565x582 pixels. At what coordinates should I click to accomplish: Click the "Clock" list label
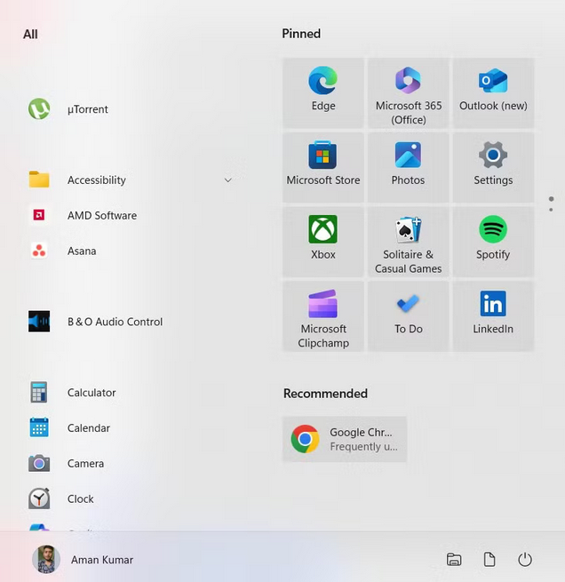(x=81, y=498)
